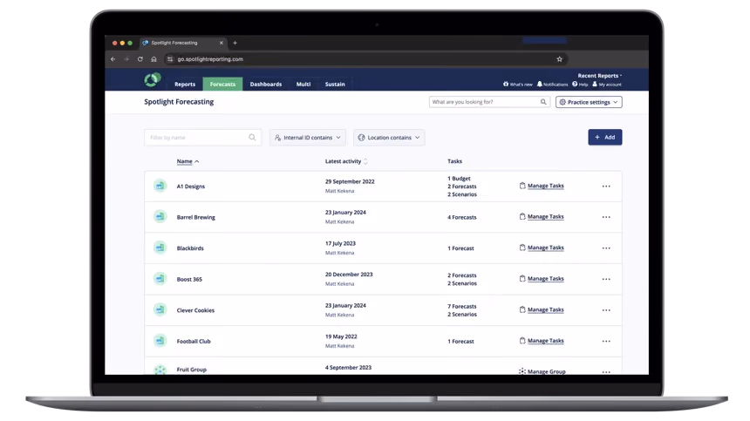This screenshot has height=421, width=750.
Task: Open the Blackbirds organisation icon
Action: 160,248
